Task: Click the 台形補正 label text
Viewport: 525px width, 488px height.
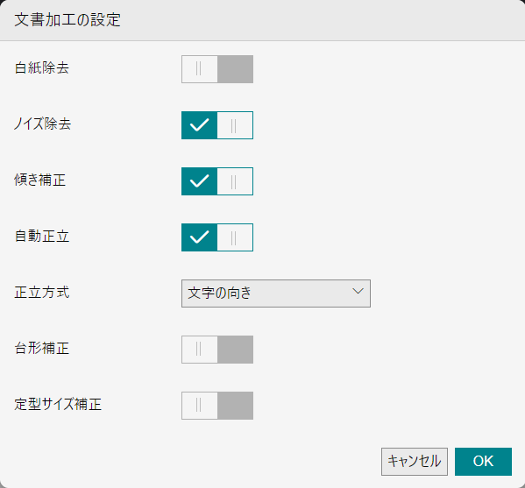Action: point(42,349)
